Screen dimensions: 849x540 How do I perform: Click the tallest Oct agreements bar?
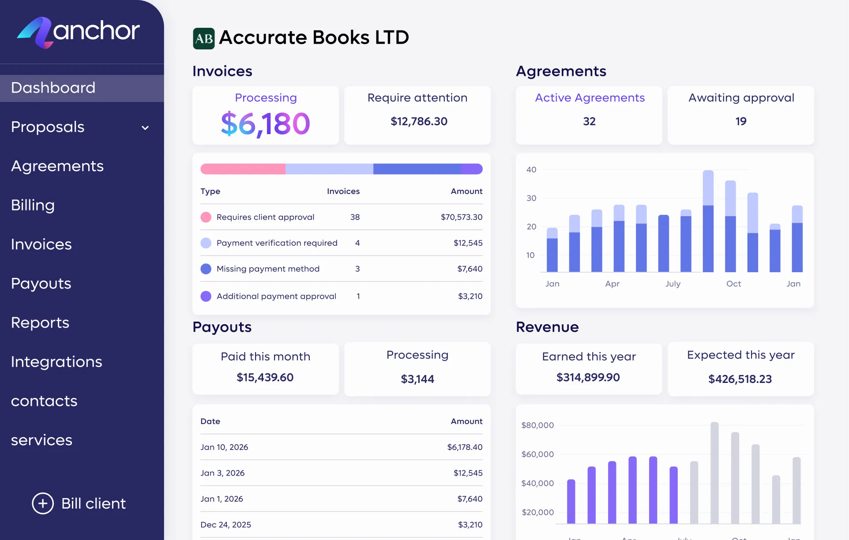click(x=708, y=221)
